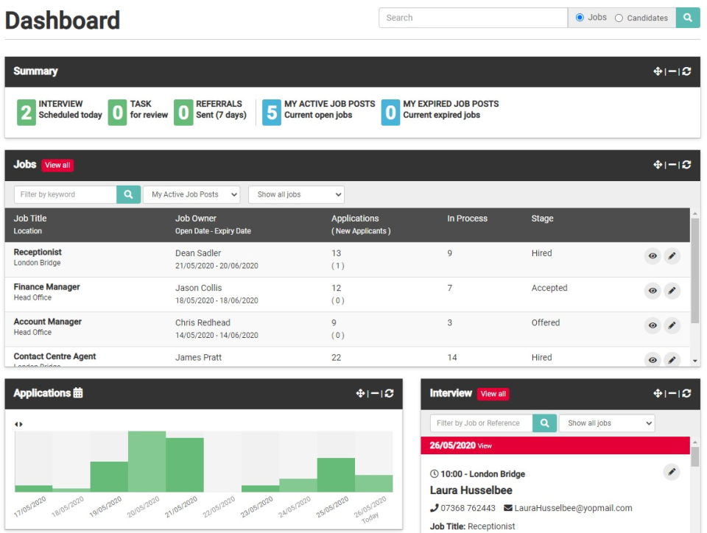Viewport: 707px width, 533px height.
Task: Refresh the Summary panel
Action: pyautogui.click(x=686, y=71)
